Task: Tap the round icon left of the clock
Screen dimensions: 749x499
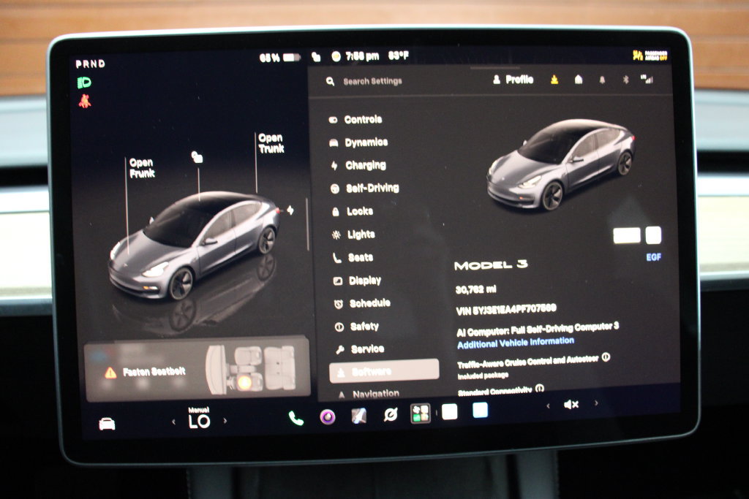Action: click(x=336, y=57)
